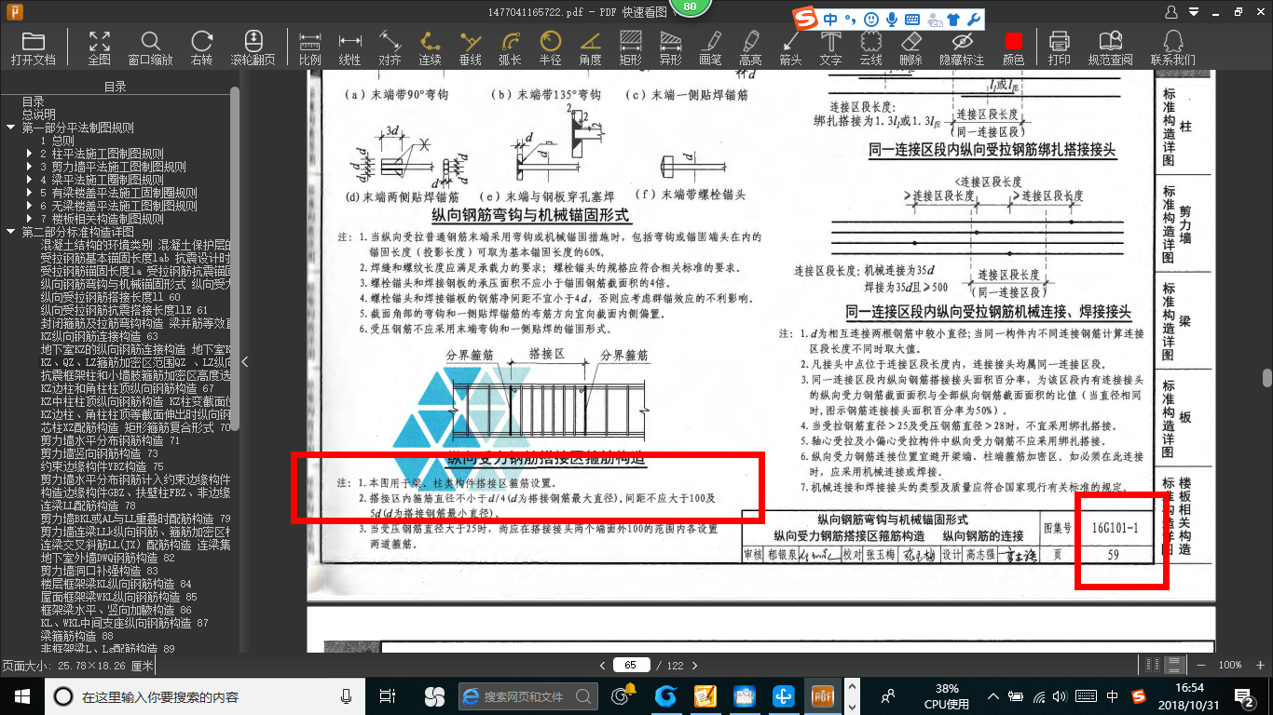Print document with 打印
Screen dimensions: 1273x715
click(x=1060, y=48)
